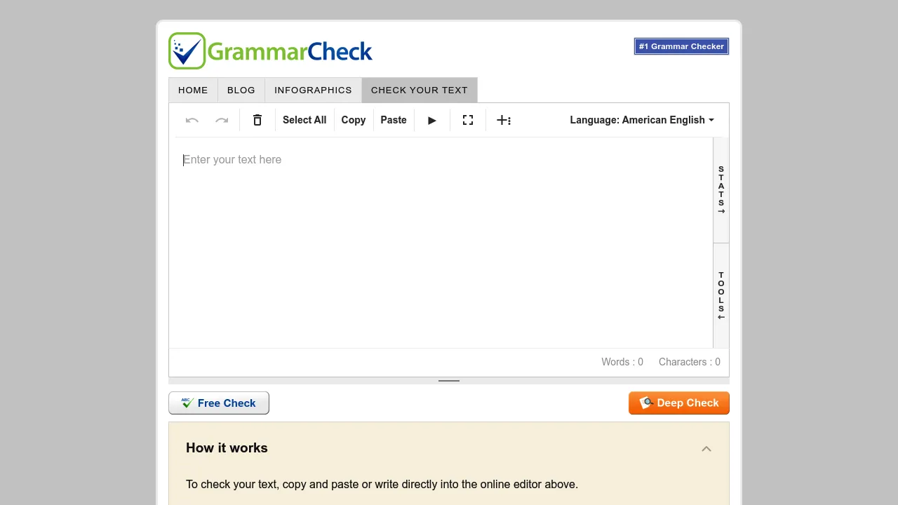The image size is (898, 505).
Task: Start text playback with the play icon
Action: [x=431, y=120]
